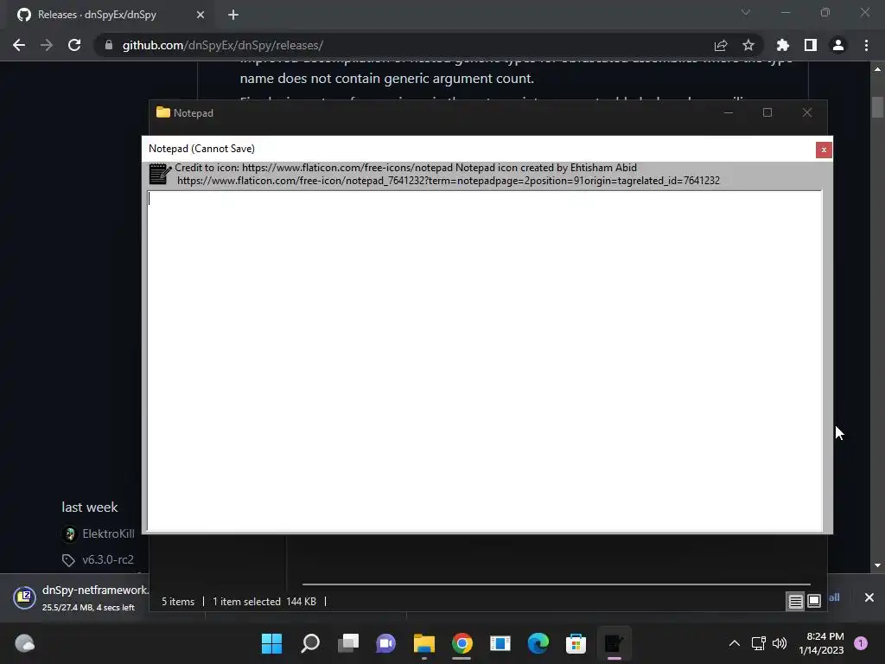Open notification badge in taskbar
Viewport: 885px width, 664px height.
pyautogui.click(x=861, y=643)
